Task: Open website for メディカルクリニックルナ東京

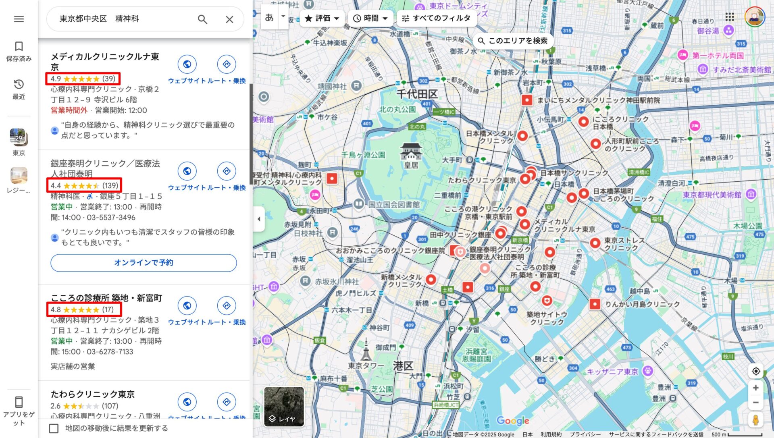Action: [x=187, y=64]
